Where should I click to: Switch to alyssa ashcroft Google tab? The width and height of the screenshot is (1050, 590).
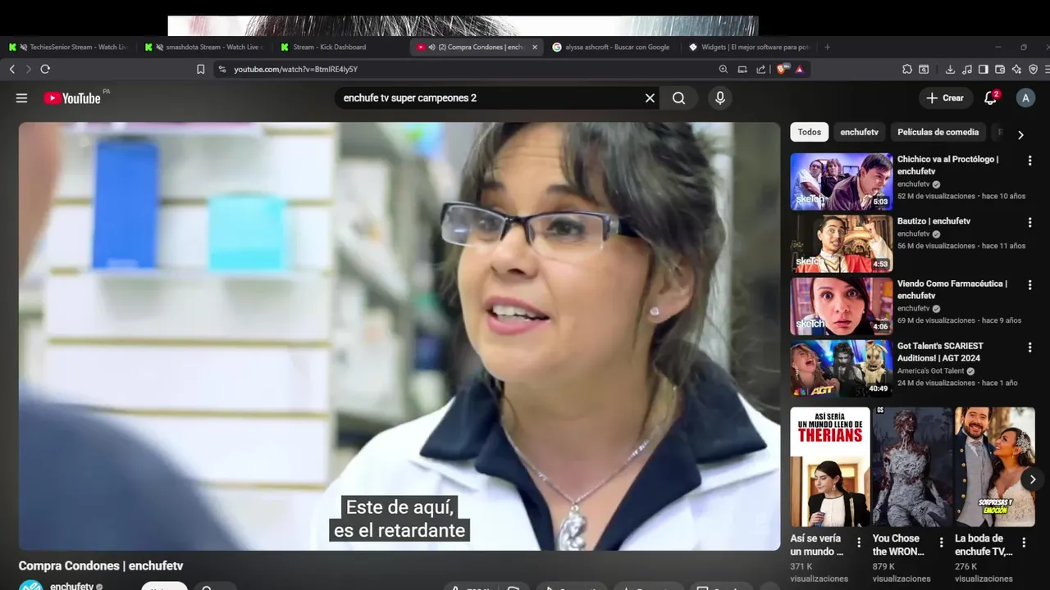click(611, 48)
